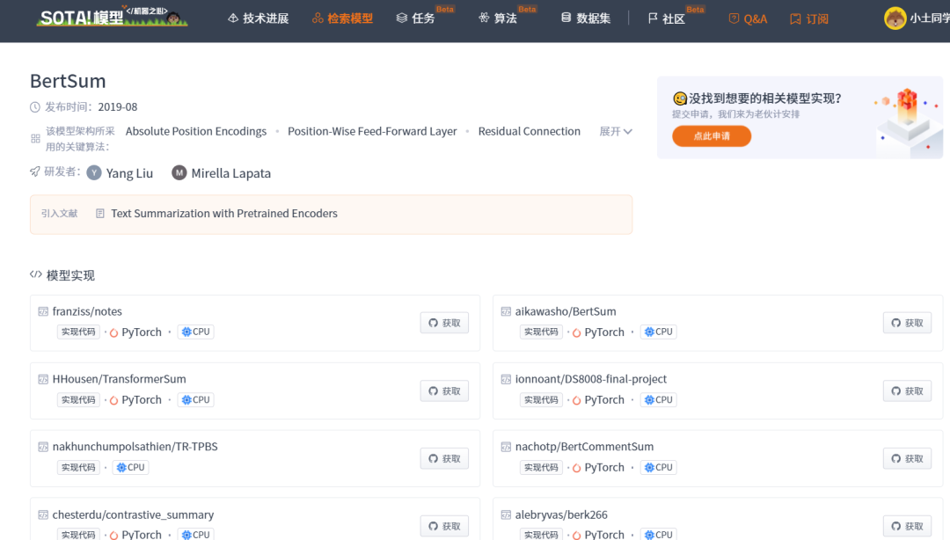This screenshot has width=950, height=540.
Task: Open the Q&A link
Action: pyautogui.click(x=748, y=18)
